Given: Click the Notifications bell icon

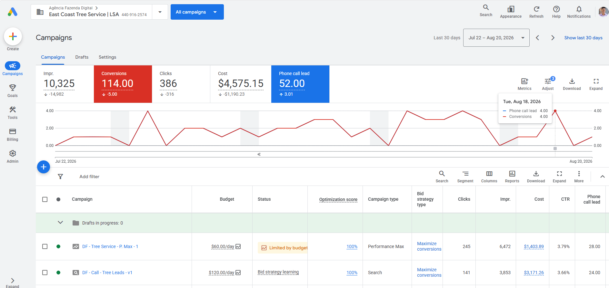Looking at the screenshot, I should pos(579,9).
